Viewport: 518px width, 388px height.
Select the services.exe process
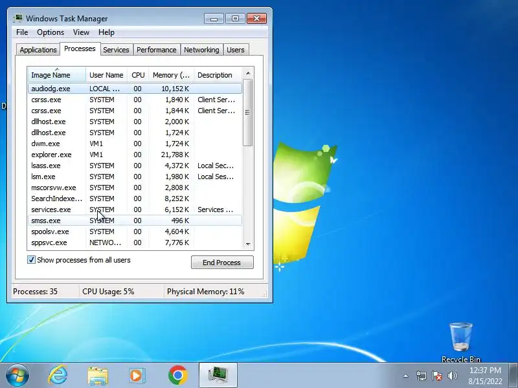tap(135, 210)
